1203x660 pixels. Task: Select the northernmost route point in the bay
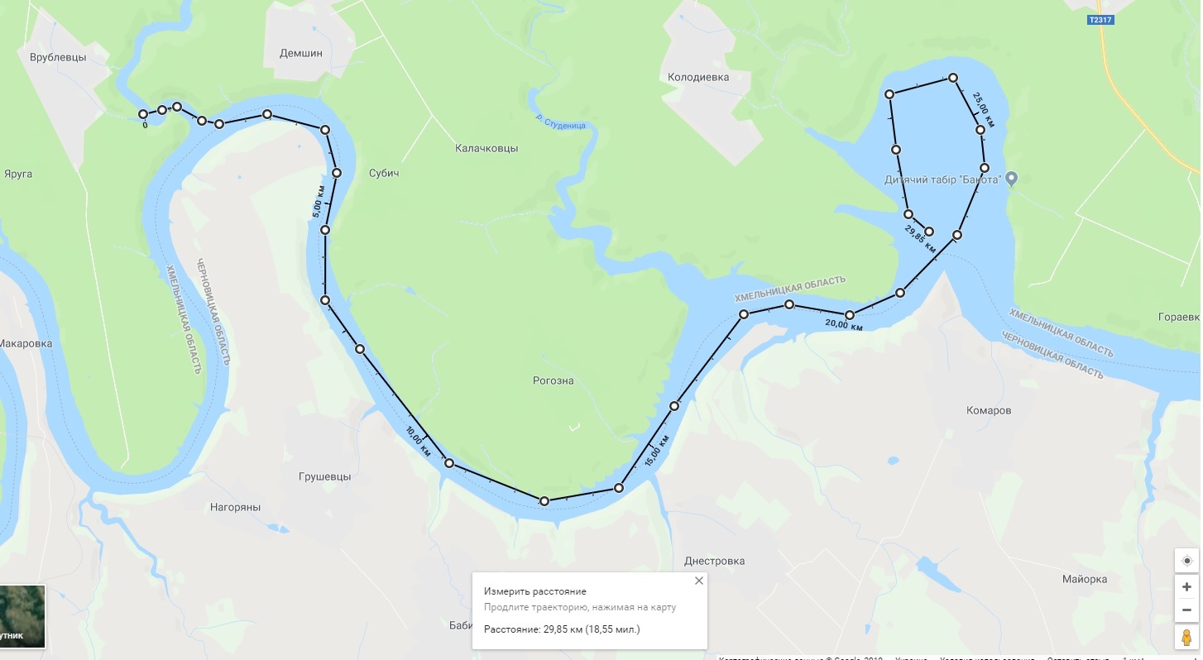pyautogui.click(x=953, y=78)
